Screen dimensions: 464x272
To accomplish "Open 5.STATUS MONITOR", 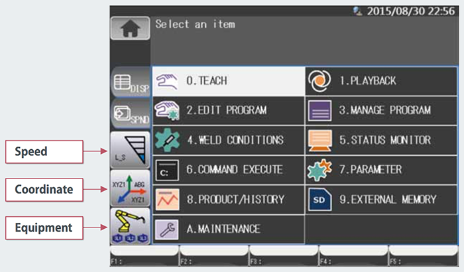I will [x=381, y=140].
